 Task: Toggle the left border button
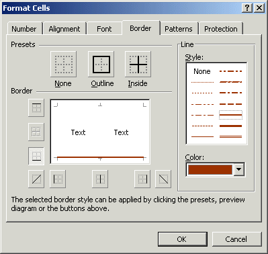(x=58, y=179)
